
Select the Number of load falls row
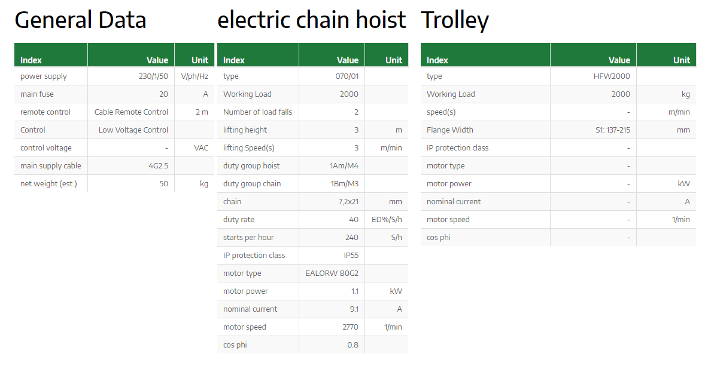coord(312,112)
